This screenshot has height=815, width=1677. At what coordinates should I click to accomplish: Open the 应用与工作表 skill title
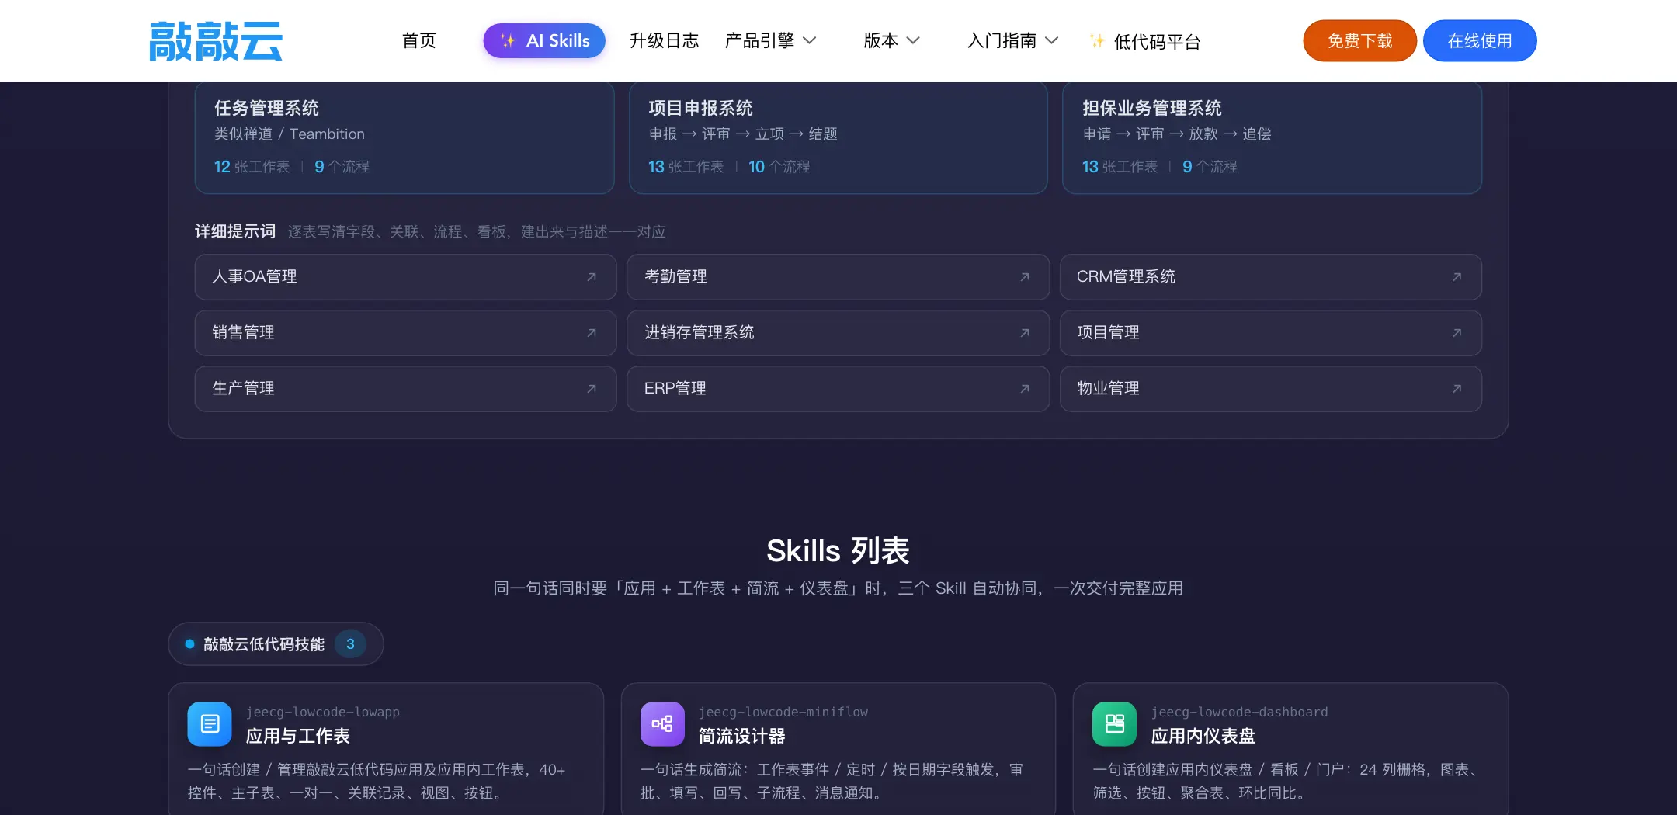[x=298, y=736]
